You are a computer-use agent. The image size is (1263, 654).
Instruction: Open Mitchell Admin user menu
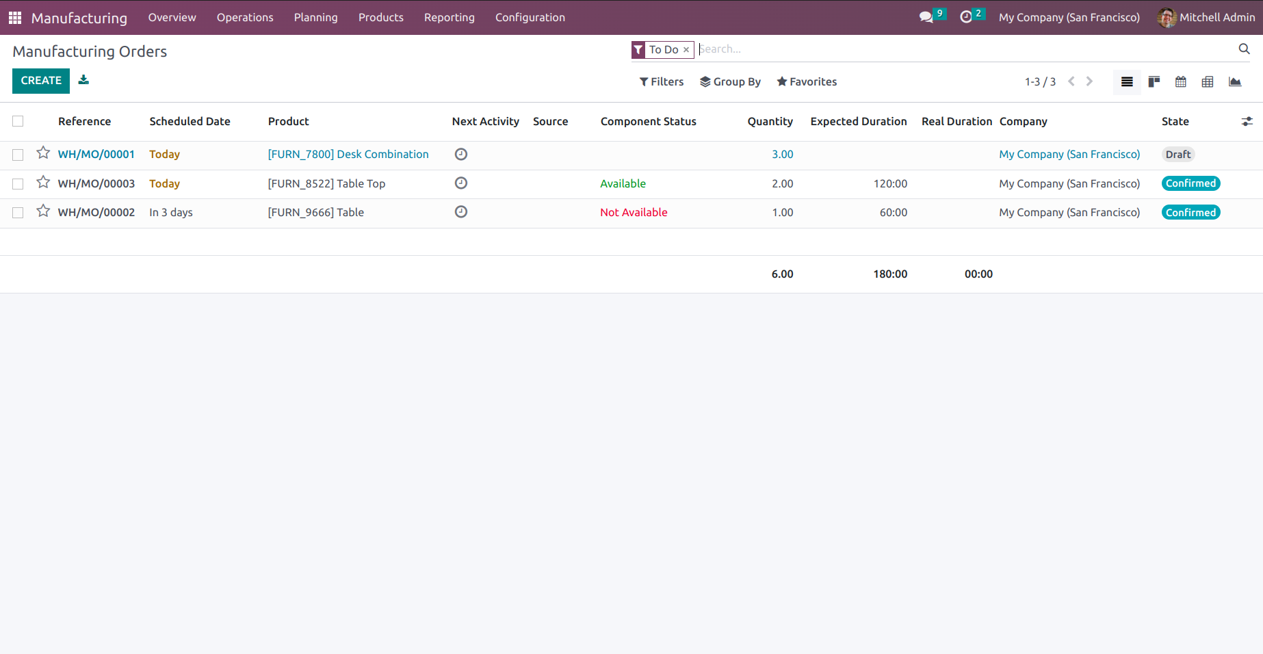point(1206,17)
